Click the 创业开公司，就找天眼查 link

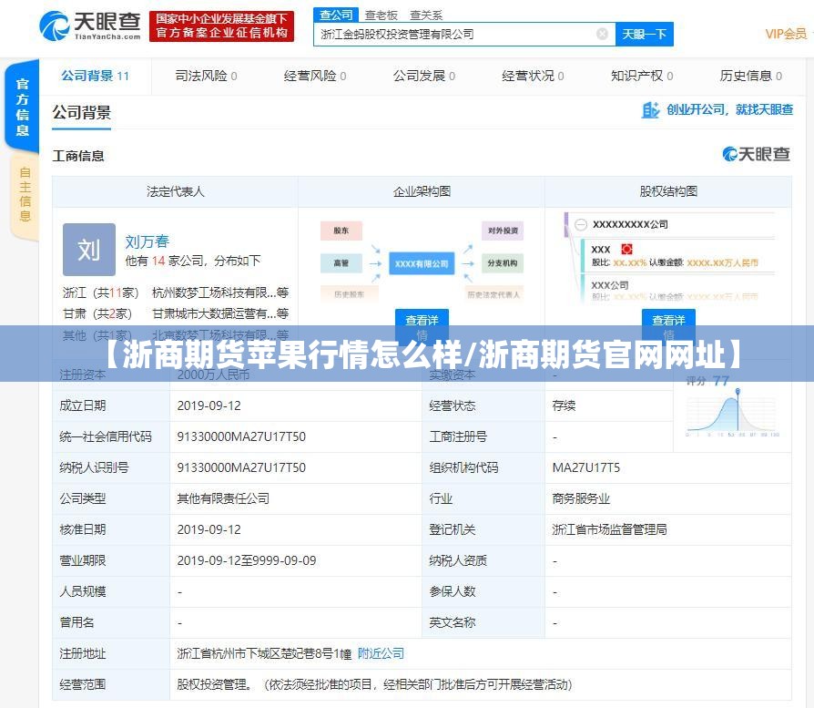point(729,109)
